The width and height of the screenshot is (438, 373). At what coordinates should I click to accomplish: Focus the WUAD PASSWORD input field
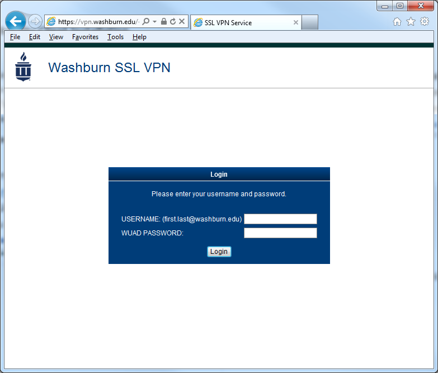(x=280, y=233)
